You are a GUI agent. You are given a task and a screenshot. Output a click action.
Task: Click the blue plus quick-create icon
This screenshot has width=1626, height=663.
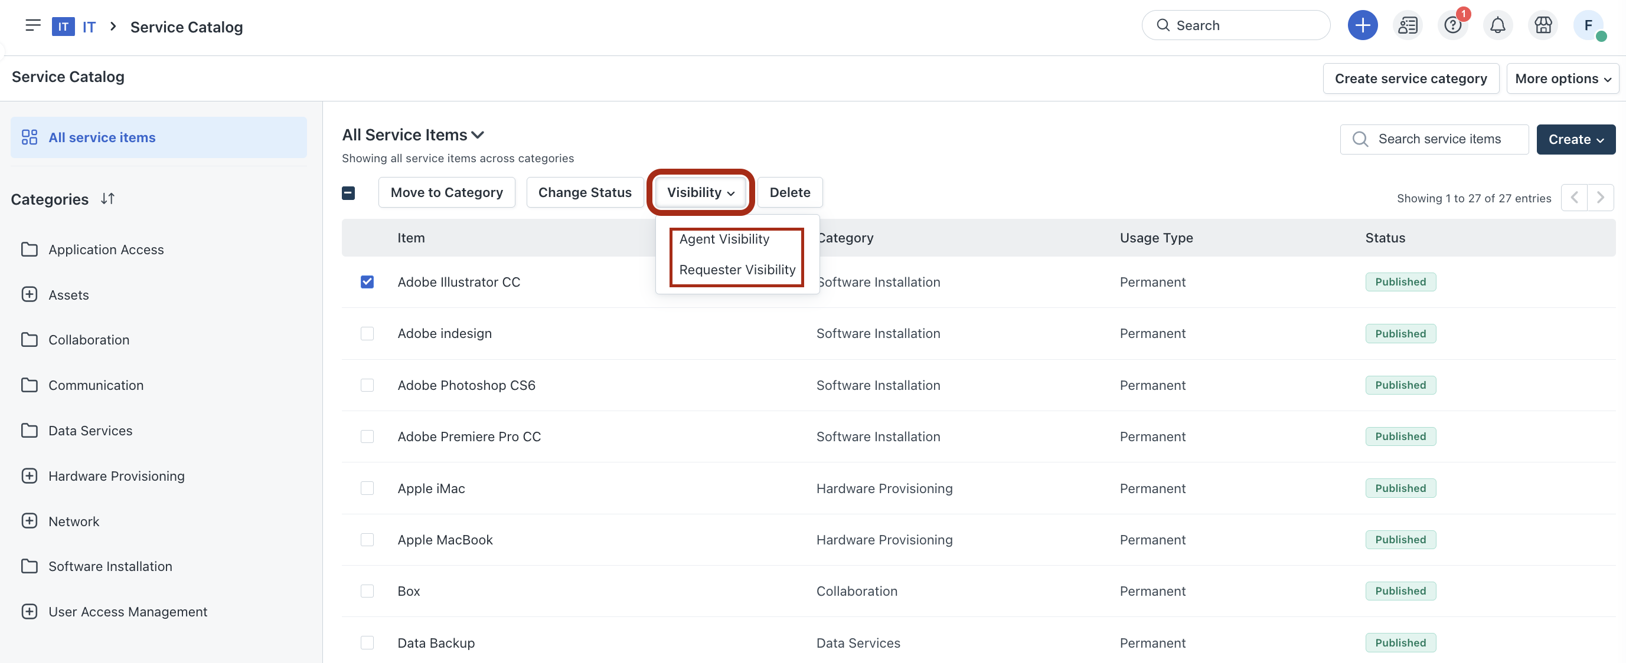[1362, 26]
